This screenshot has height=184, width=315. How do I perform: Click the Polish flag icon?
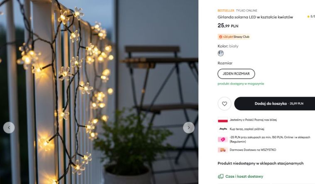[223, 120]
